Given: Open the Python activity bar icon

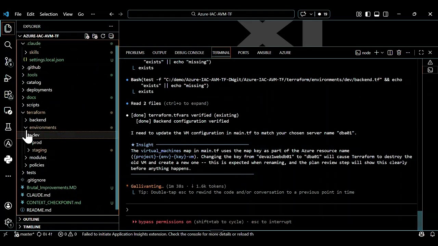Looking at the screenshot, I should (x=8, y=160).
